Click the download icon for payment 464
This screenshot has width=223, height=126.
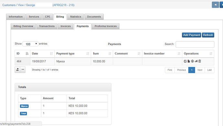[192, 61]
